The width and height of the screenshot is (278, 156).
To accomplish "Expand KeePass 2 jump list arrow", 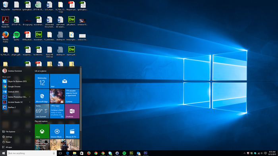I will (x=30, y=107).
